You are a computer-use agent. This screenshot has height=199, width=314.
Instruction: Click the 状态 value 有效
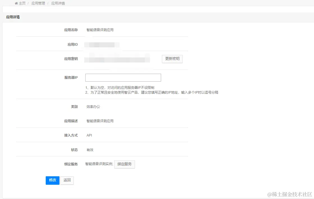pyautogui.click(x=90, y=149)
